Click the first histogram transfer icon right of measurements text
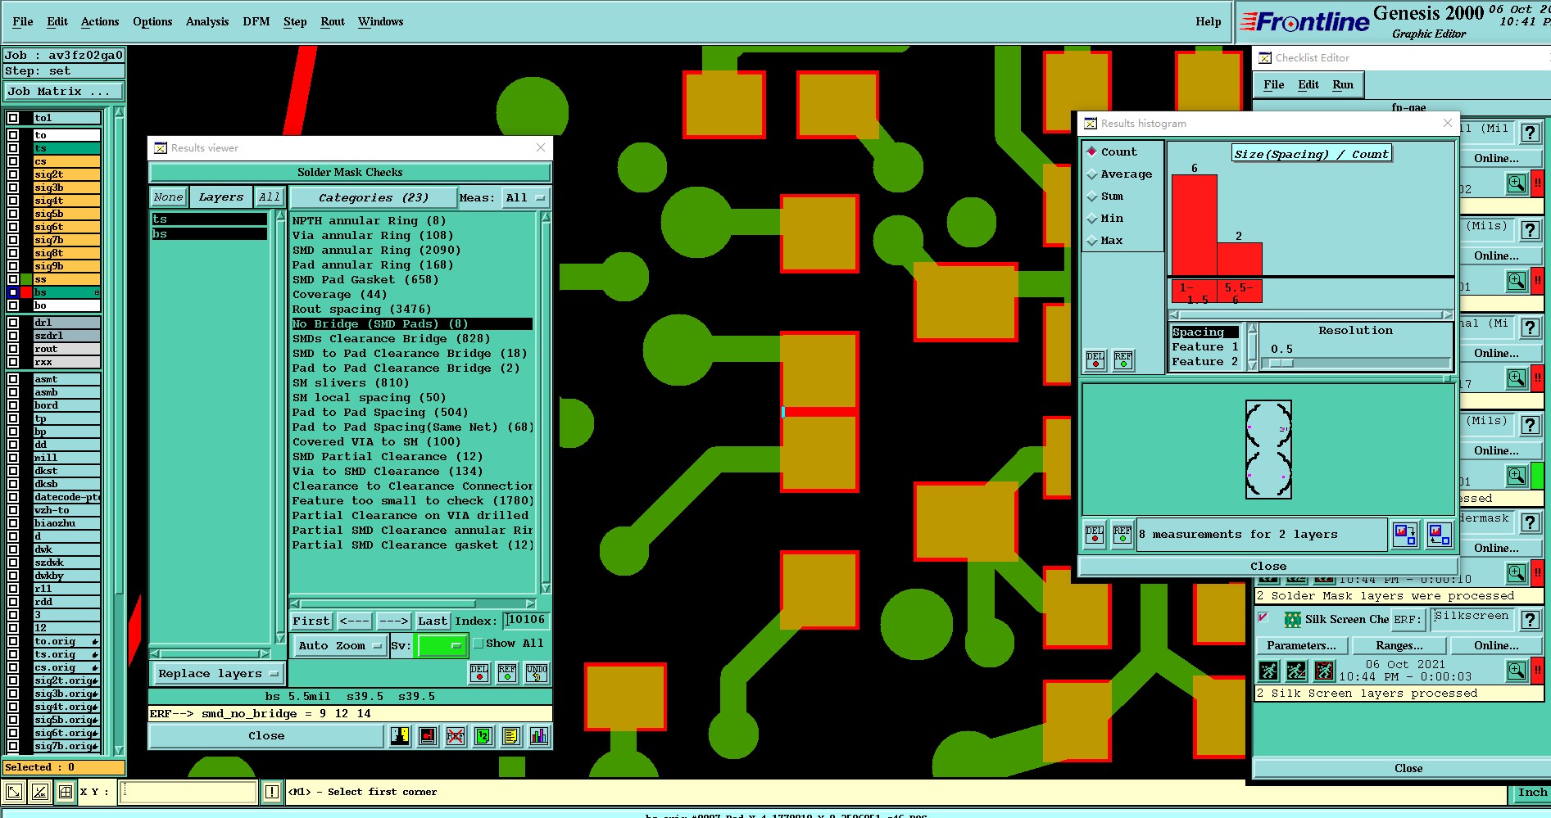The height and width of the screenshot is (818, 1551). pyautogui.click(x=1405, y=535)
